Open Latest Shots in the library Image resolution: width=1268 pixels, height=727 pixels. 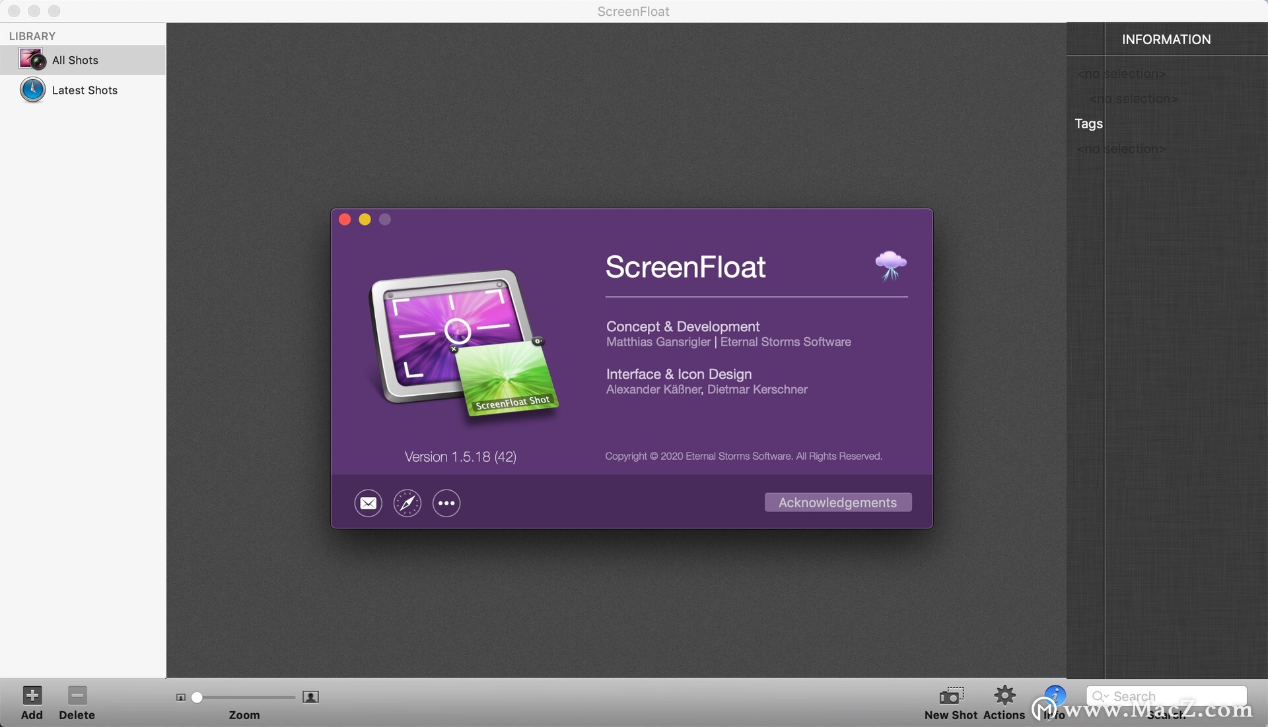pos(83,90)
